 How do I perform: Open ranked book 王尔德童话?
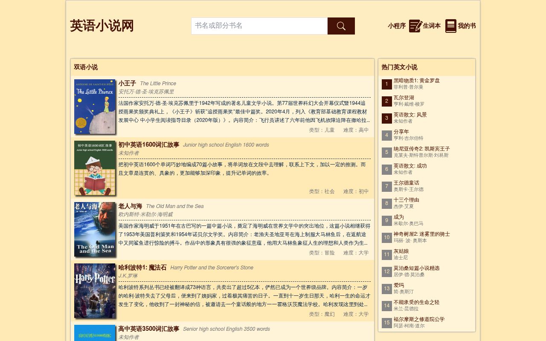coord(407,183)
